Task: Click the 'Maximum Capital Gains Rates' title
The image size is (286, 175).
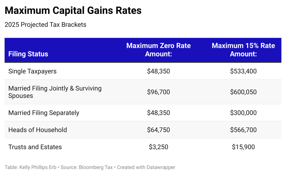Action: [73, 11]
